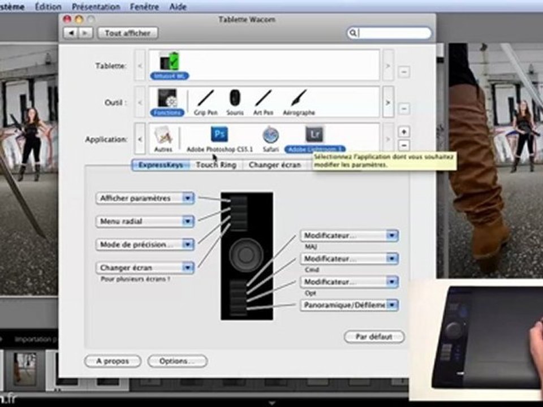Open the Afficher paramètres dropdown
Image resolution: width=543 pixels, height=407 pixels.
(145, 198)
